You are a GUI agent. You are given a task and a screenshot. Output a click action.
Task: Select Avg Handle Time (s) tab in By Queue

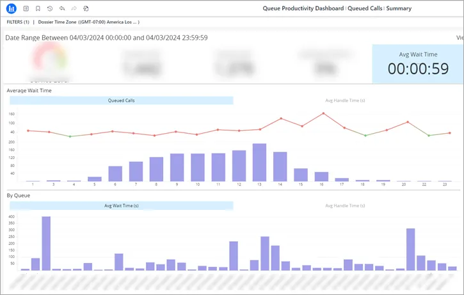point(345,205)
